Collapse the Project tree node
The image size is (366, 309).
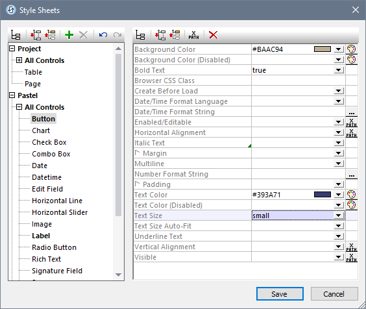pyautogui.click(x=12, y=49)
